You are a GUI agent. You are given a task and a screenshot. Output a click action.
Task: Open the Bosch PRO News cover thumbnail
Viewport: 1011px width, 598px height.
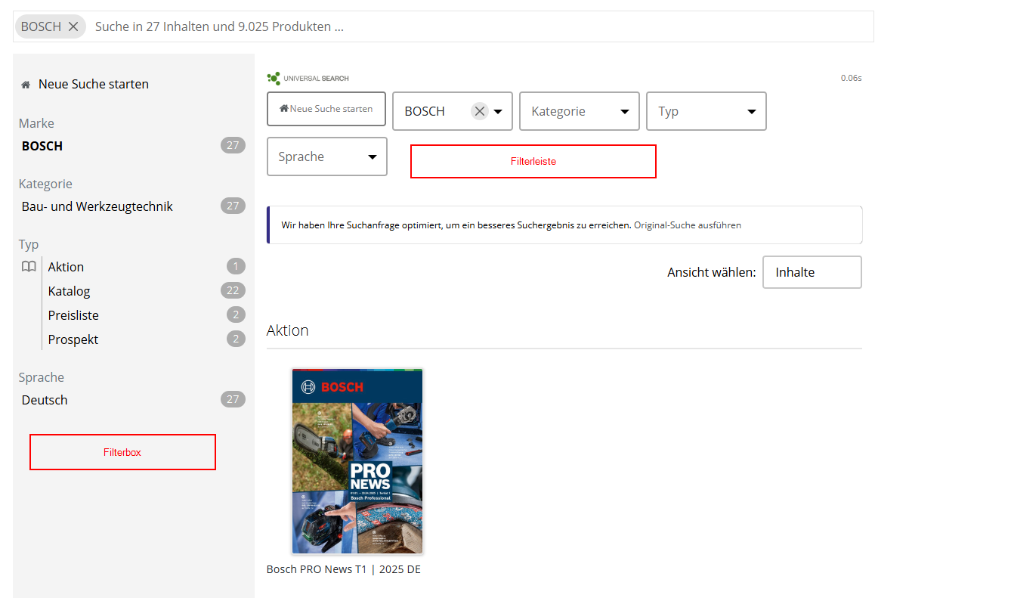point(357,461)
